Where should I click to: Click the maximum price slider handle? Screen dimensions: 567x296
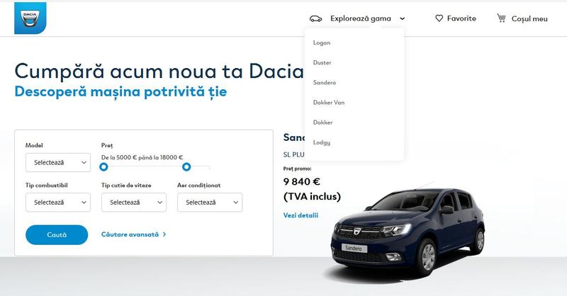coord(186,167)
